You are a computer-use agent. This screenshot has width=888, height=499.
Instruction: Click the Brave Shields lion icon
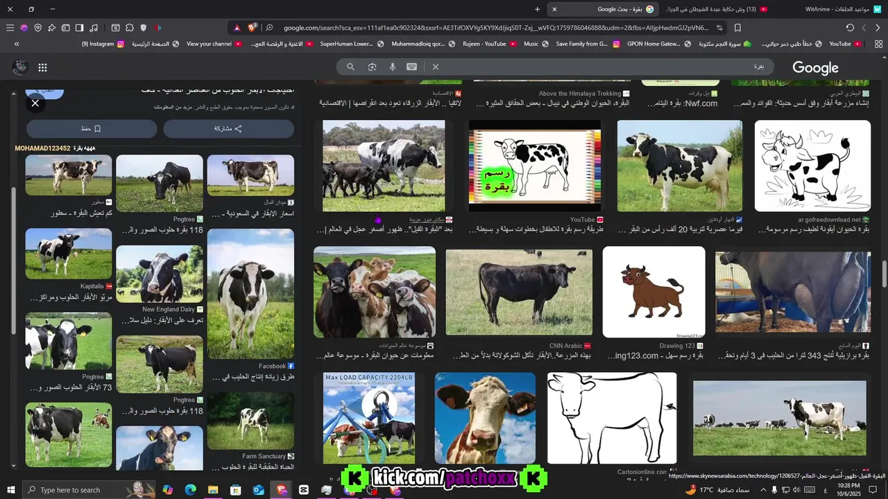[253, 28]
